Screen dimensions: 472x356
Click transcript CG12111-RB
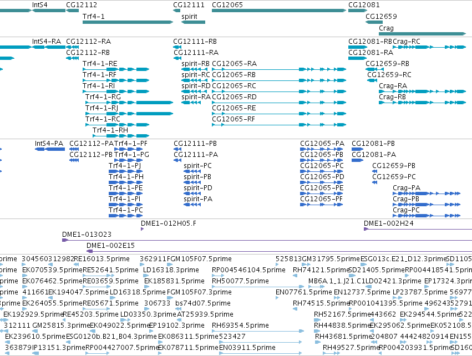(x=195, y=42)
